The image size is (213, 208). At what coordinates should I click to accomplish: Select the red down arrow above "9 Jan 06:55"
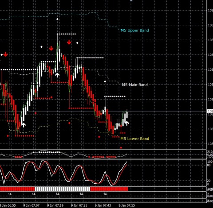tap(6, 54)
